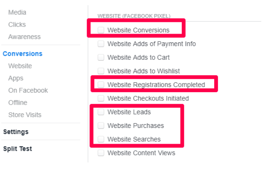Open the Apps conversions subsection
The width and height of the screenshot is (271, 169).
coord(16,78)
